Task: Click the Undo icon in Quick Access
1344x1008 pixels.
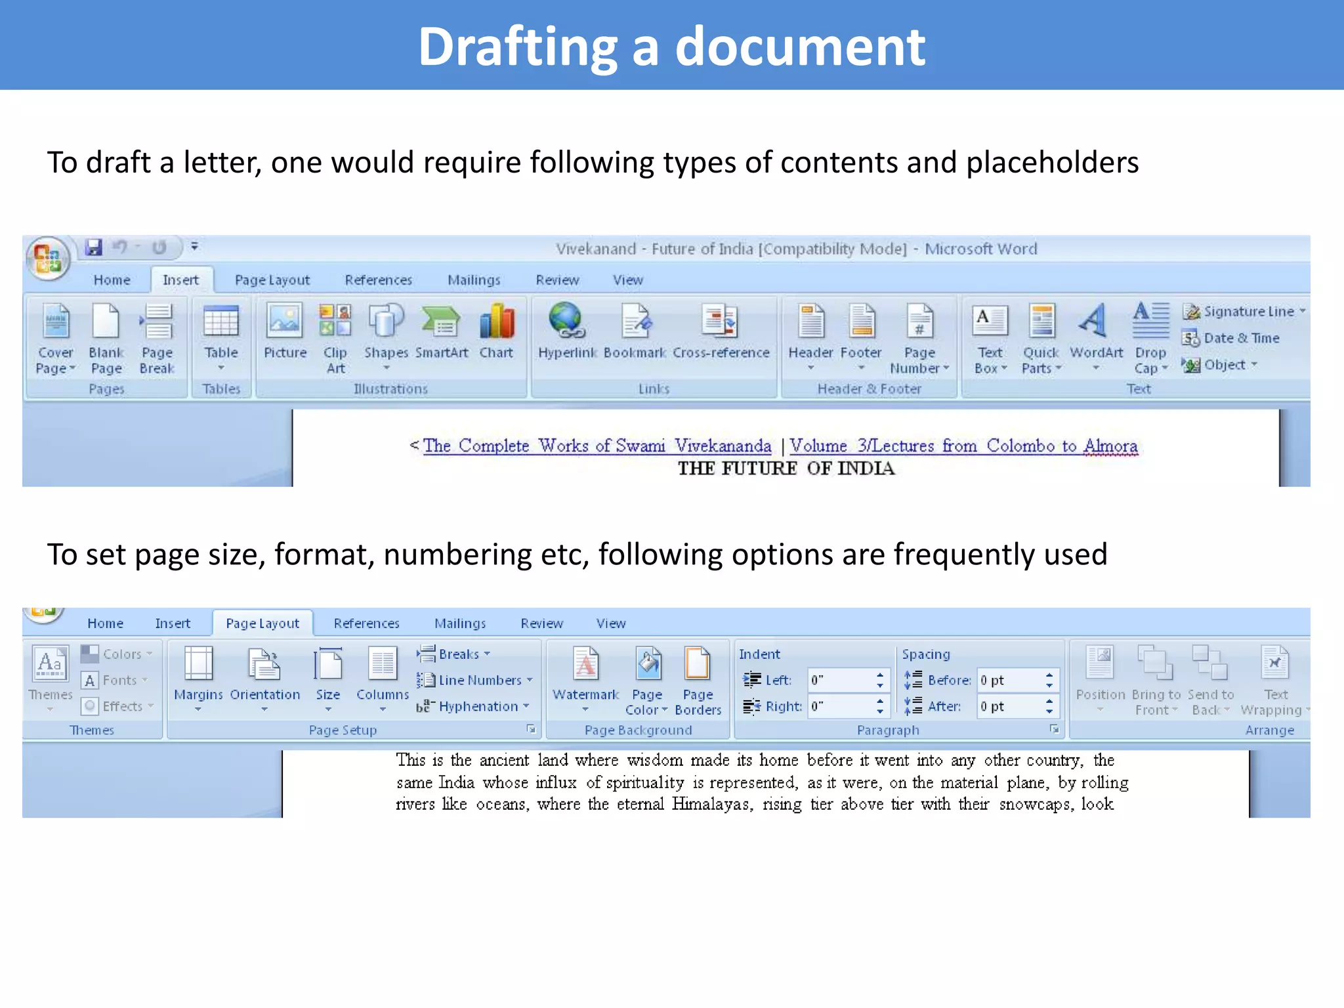Action: point(120,247)
